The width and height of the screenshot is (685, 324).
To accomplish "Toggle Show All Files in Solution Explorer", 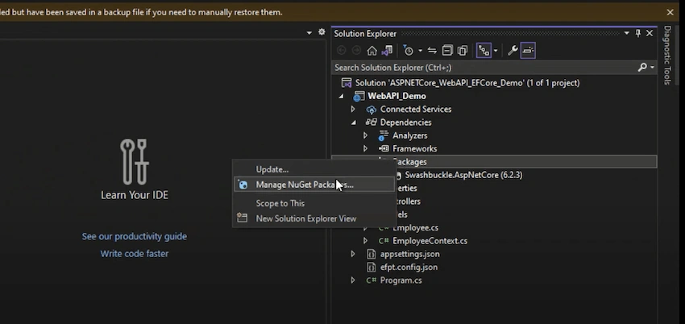I will [x=463, y=51].
